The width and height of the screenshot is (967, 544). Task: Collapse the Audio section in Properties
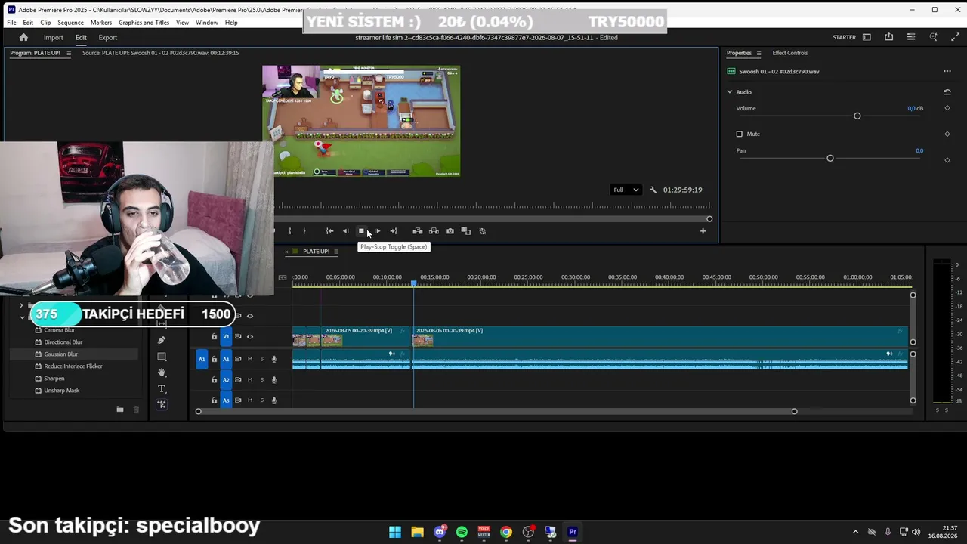(730, 92)
